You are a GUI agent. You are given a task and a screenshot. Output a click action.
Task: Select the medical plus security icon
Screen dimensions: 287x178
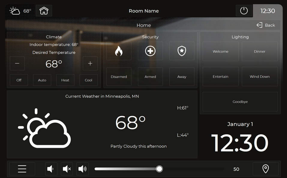click(150, 51)
